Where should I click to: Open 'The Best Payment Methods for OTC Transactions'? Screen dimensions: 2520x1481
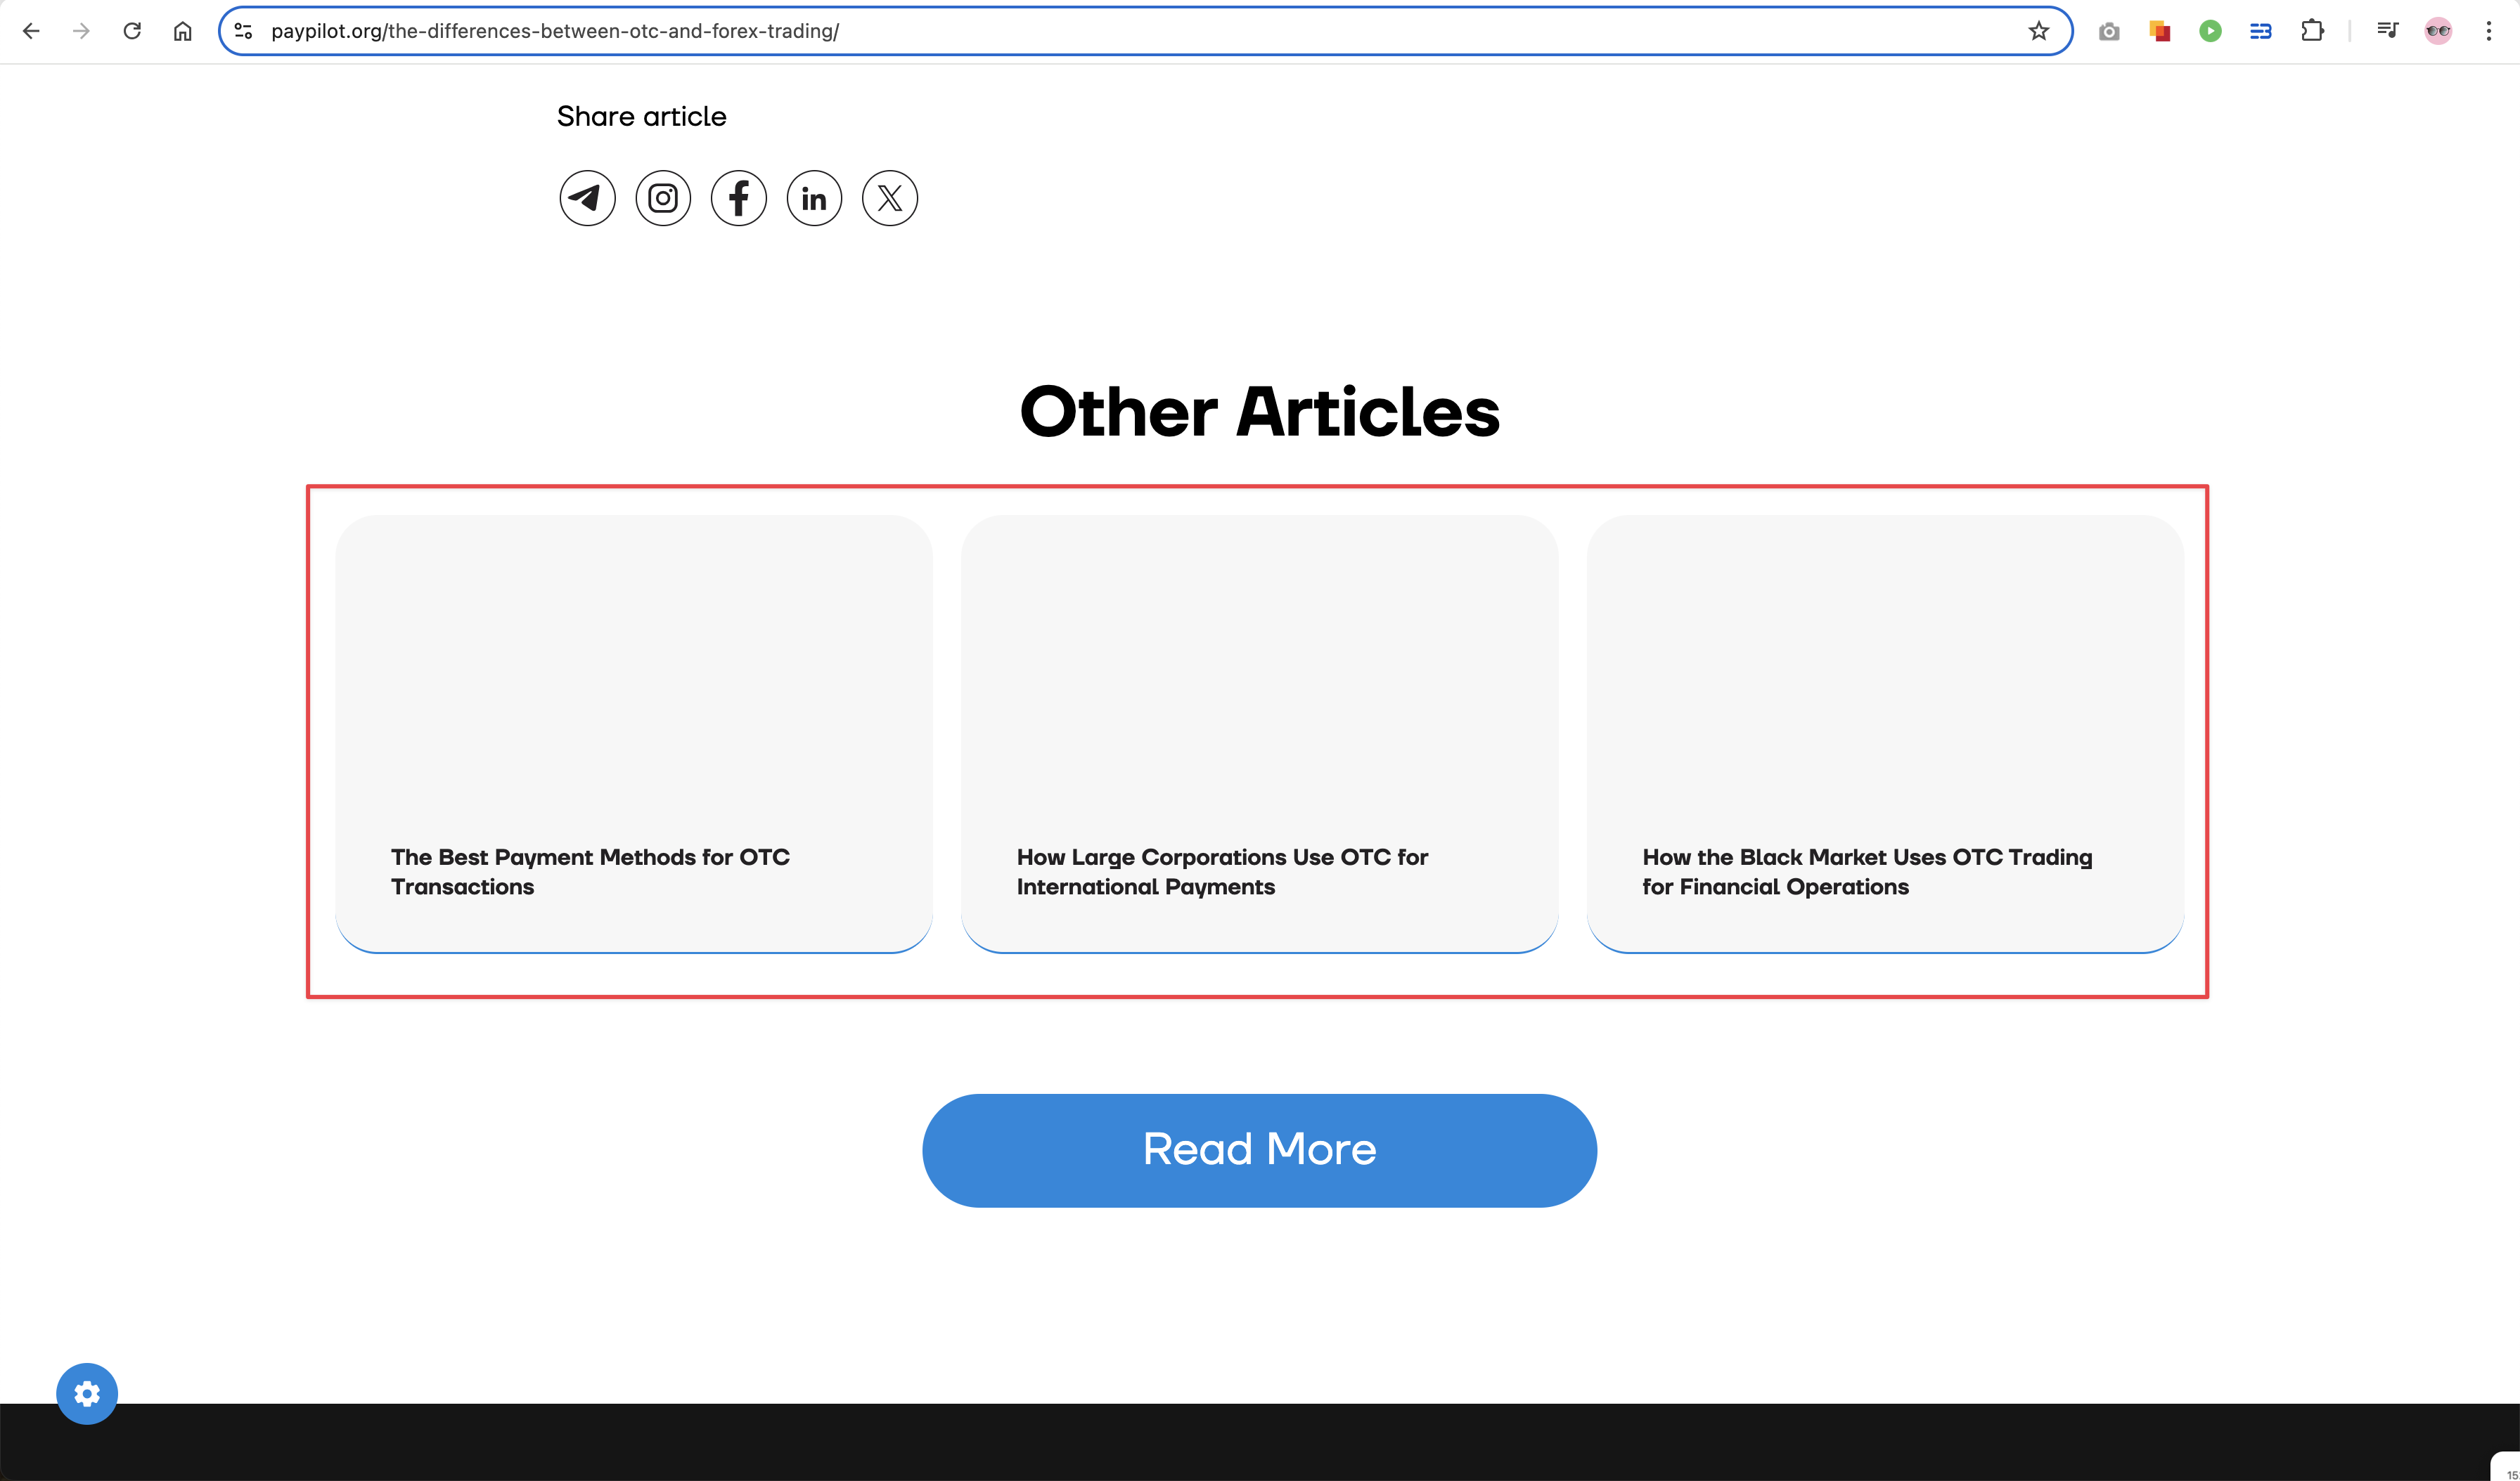click(590, 871)
